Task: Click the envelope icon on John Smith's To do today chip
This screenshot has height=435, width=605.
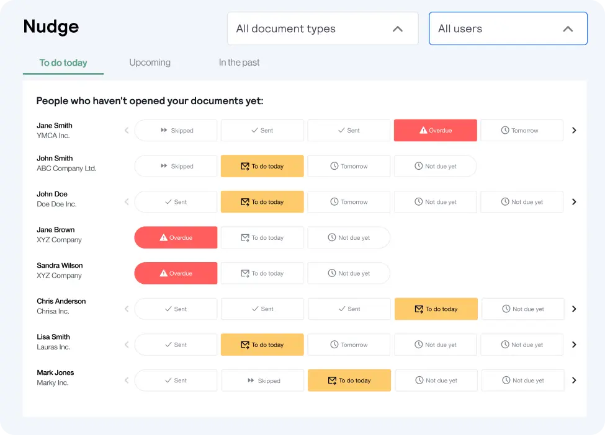Action: point(245,166)
